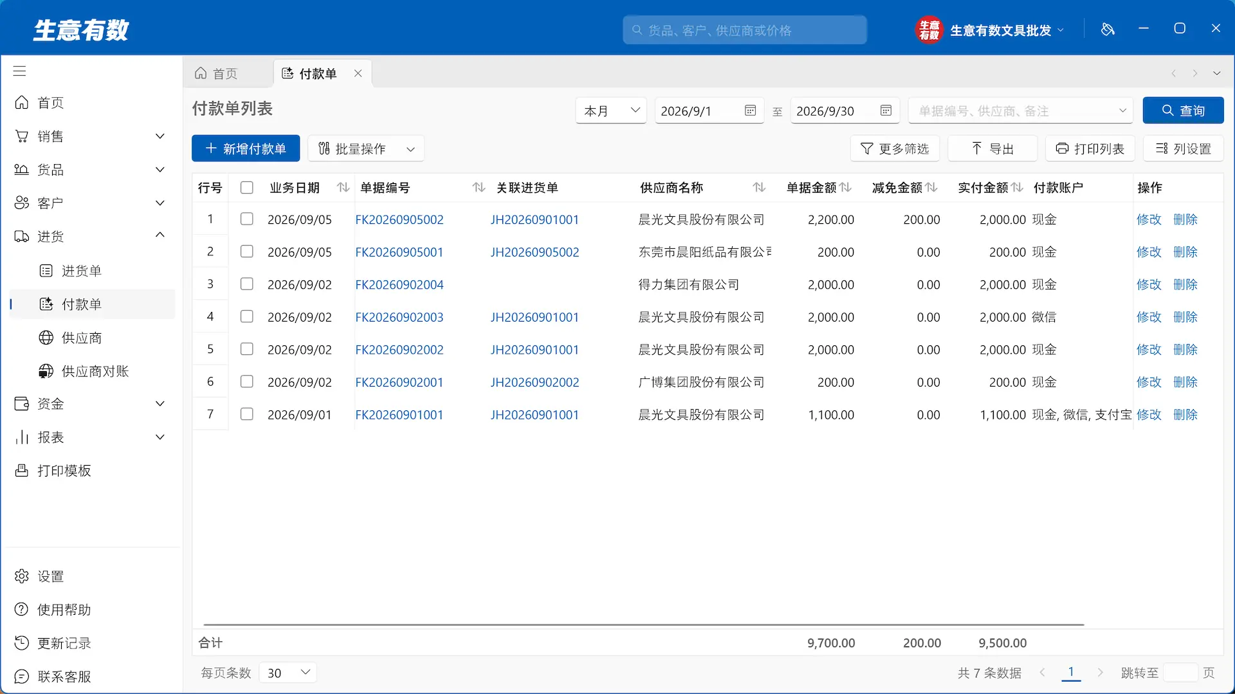Check the row for FK20260905002
The width and height of the screenshot is (1235, 694).
pyautogui.click(x=246, y=219)
